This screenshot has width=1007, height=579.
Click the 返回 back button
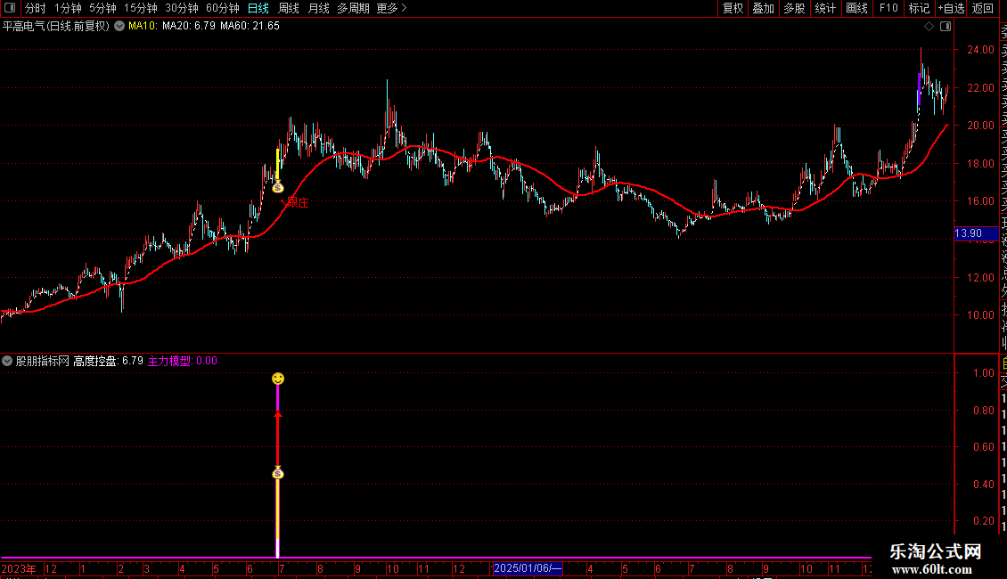pos(983,8)
